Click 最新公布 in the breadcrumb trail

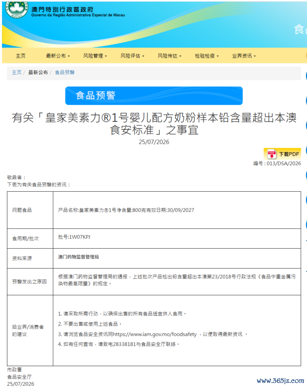[38, 72]
